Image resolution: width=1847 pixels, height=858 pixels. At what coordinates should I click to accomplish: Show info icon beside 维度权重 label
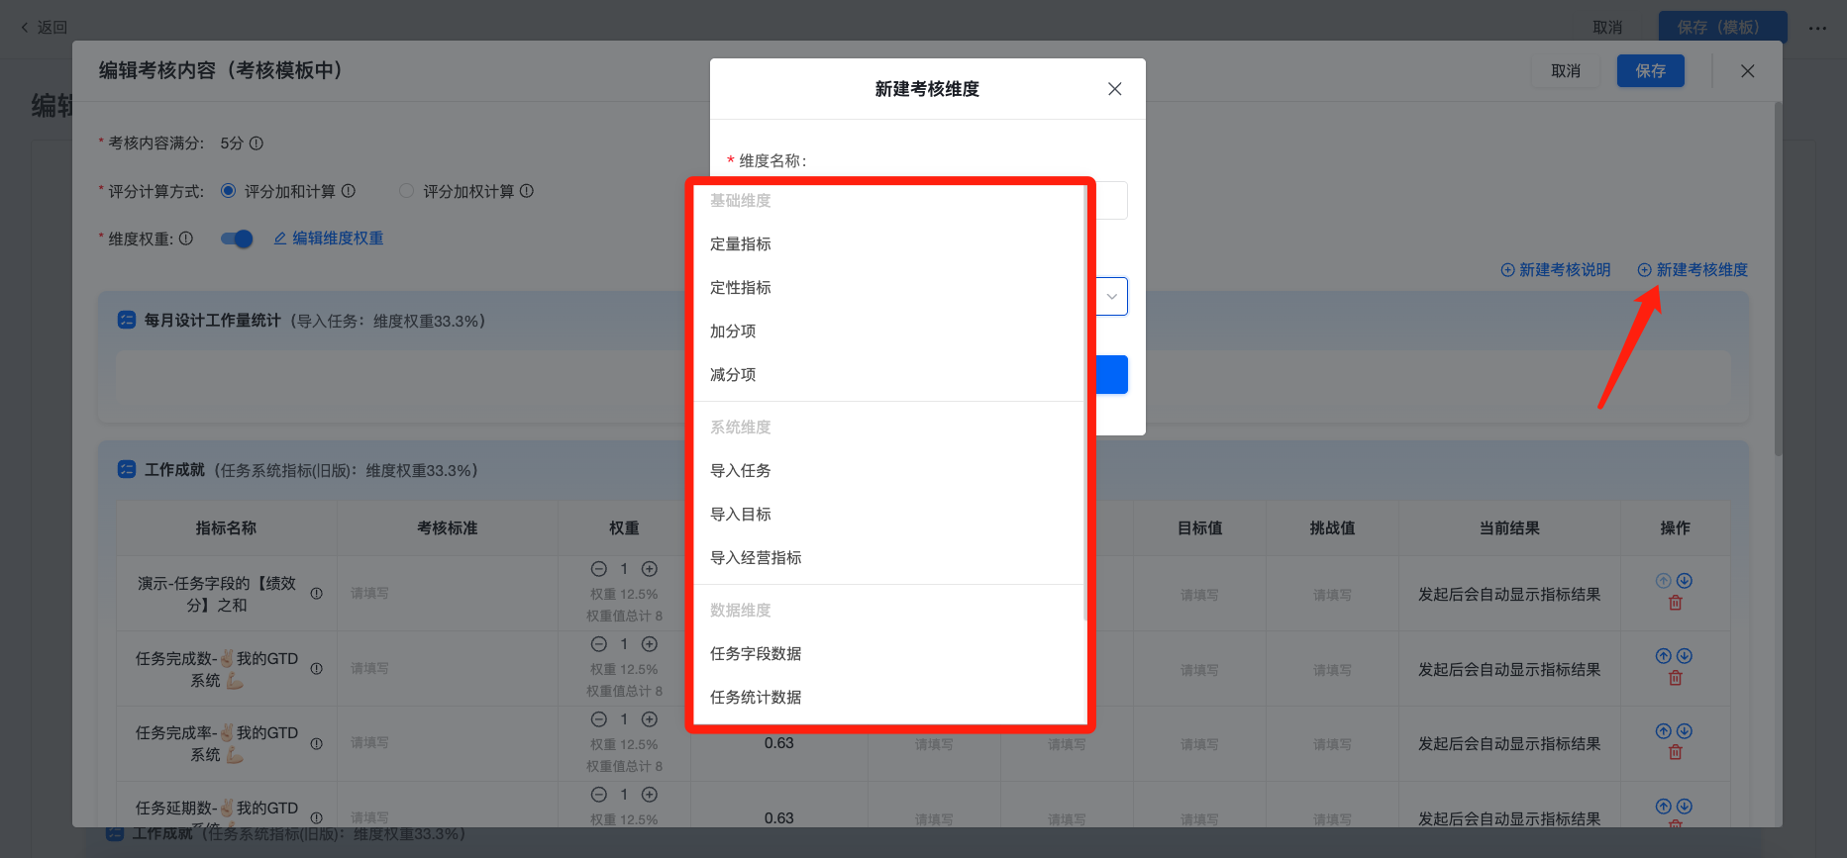point(185,238)
